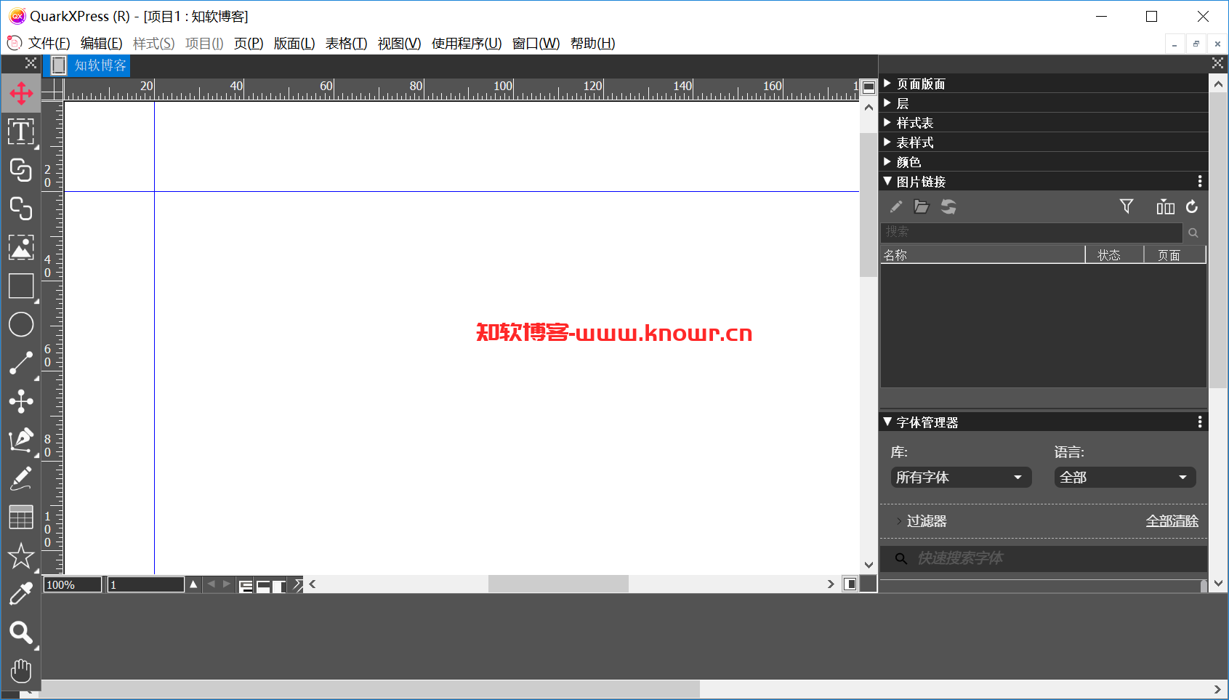The width and height of the screenshot is (1229, 700).
Task: Close the right palette group with X
Action: (x=1217, y=63)
